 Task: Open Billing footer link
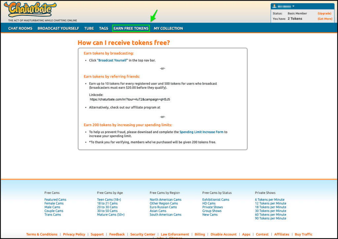coord(200,234)
